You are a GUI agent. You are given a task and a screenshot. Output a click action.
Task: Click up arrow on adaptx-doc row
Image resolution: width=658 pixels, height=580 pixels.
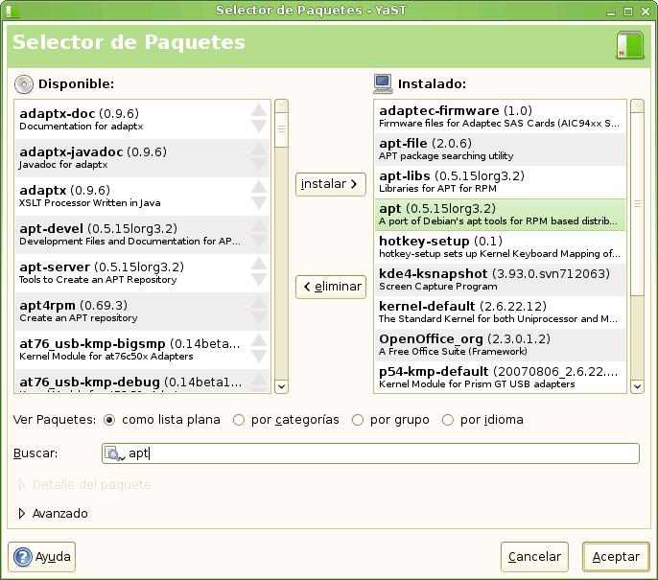pyautogui.click(x=259, y=110)
